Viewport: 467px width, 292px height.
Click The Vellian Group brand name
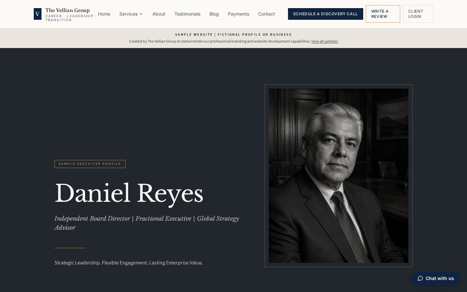(x=67, y=10)
